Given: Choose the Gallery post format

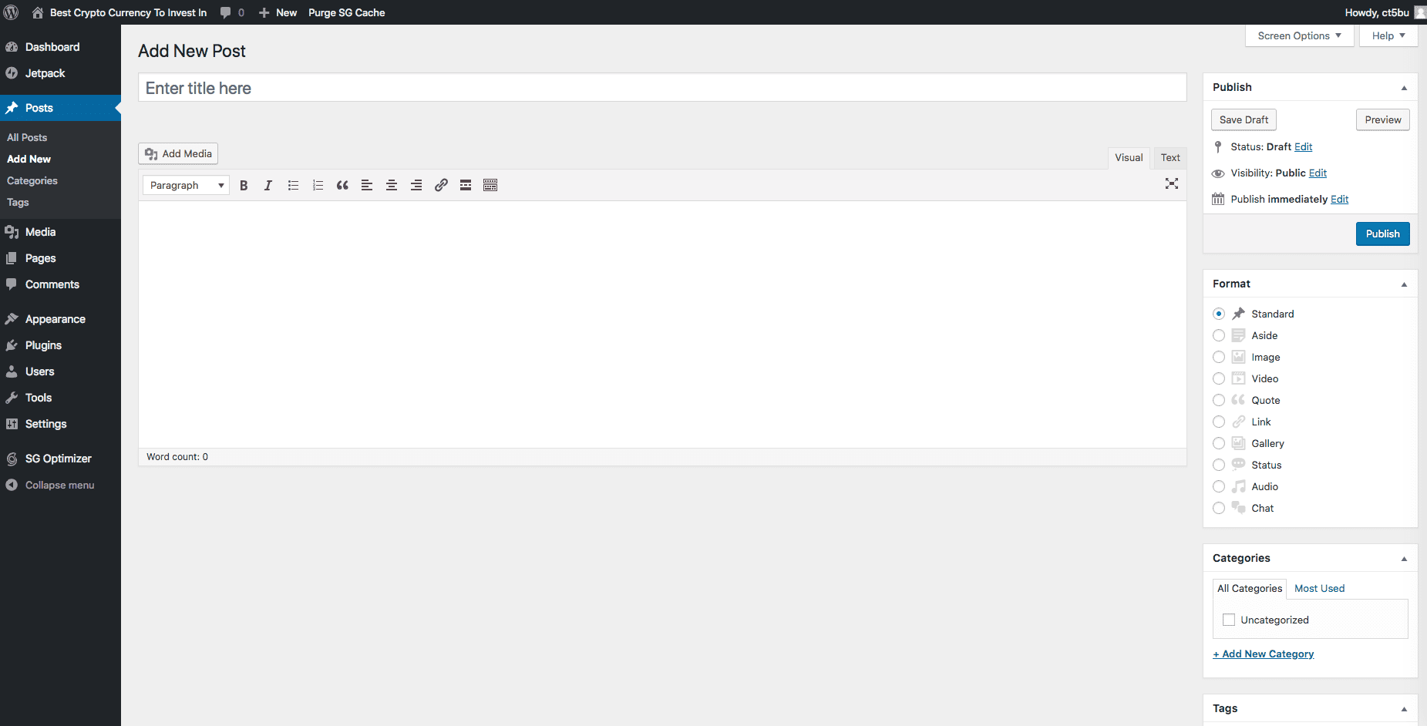Looking at the screenshot, I should pos(1219,443).
